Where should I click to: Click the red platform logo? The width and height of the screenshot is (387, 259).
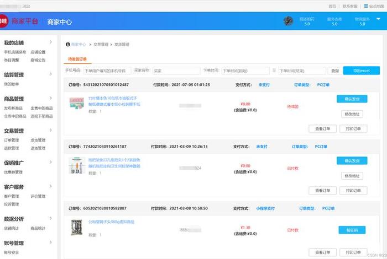(x=3, y=21)
